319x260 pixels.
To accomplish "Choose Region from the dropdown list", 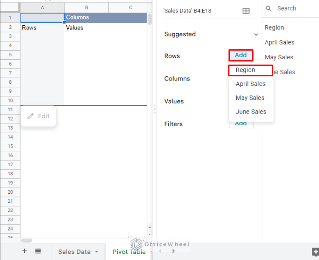I will pyautogui.click(x=250, y=70).
